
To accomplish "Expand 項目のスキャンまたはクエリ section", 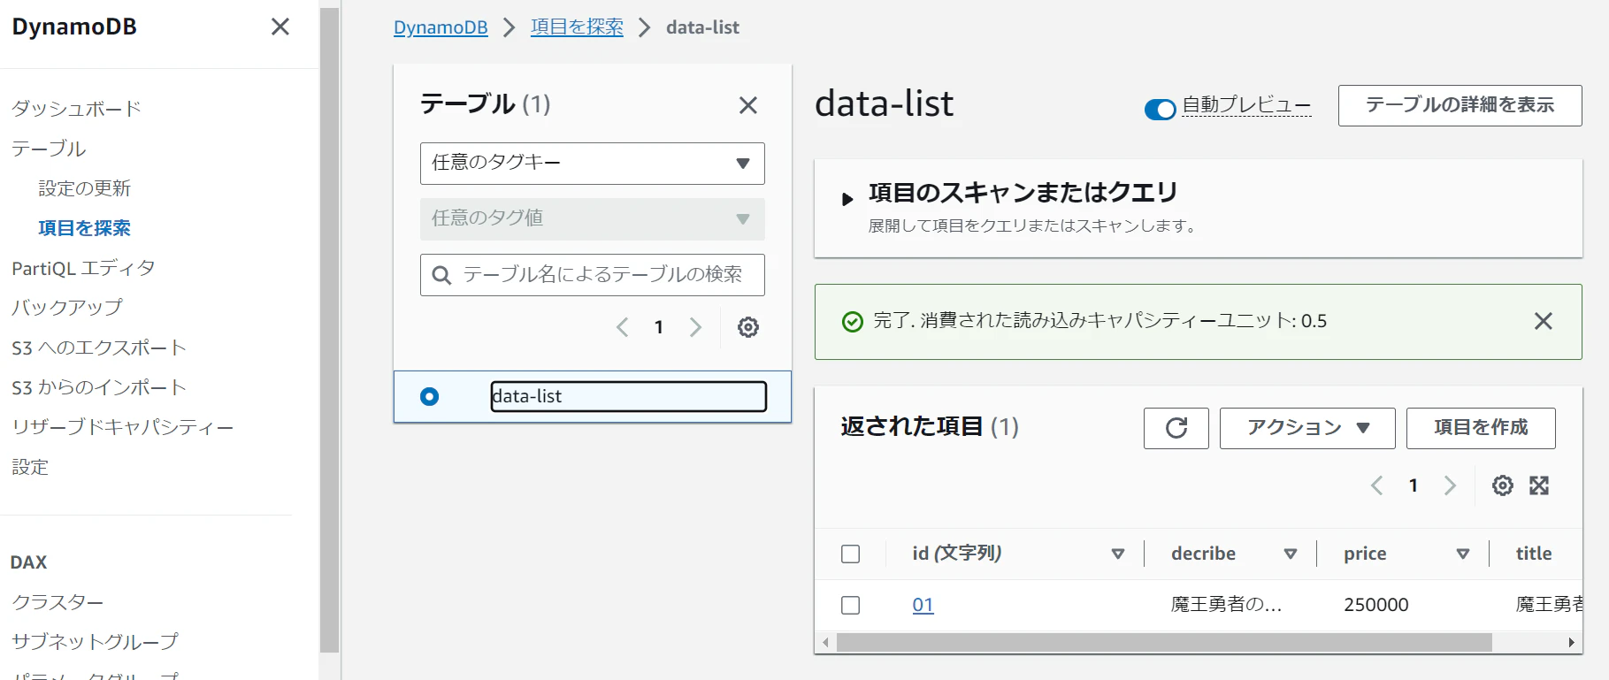I will [847, 199].
